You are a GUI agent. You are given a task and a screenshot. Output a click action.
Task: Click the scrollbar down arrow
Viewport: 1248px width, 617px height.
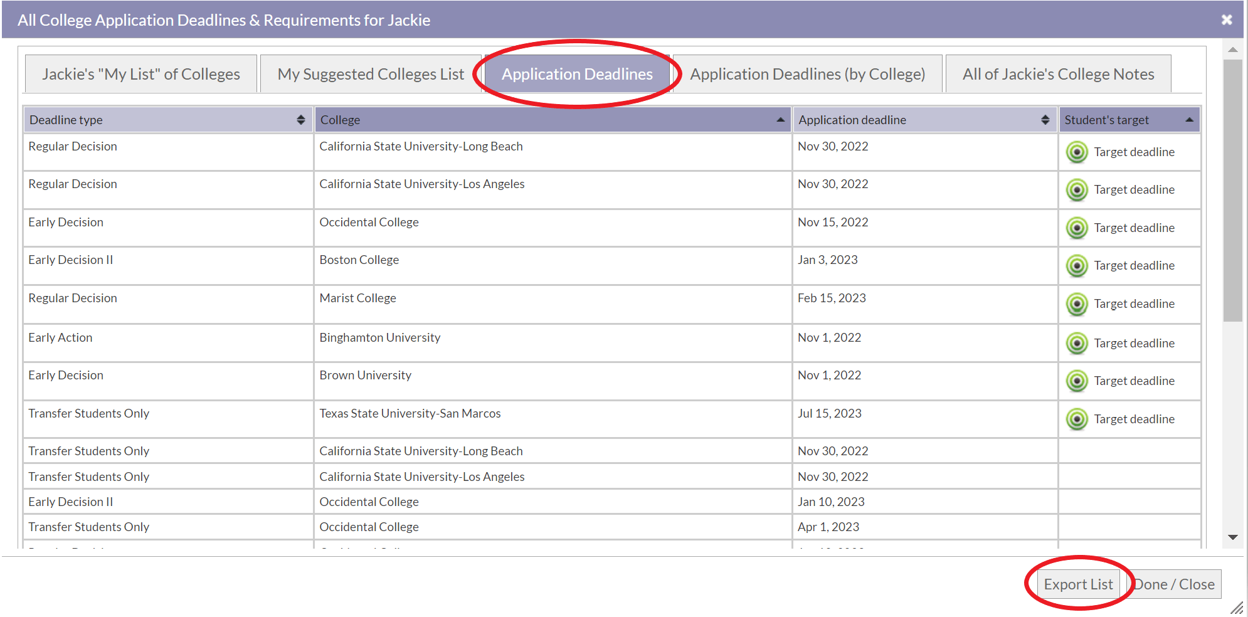coord(1234,537)
